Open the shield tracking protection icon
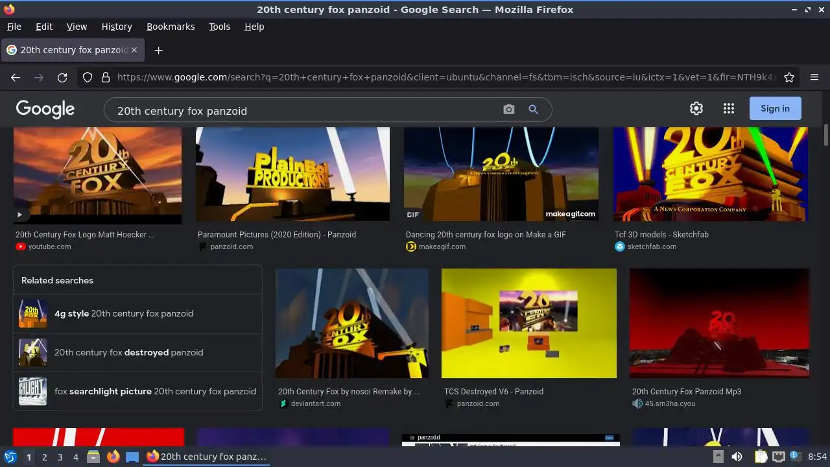The image size is (830, 467). click(x=88, y=77)
